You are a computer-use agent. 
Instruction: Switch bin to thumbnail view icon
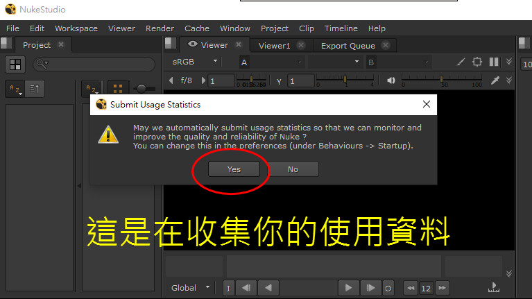tap(118, 89)
